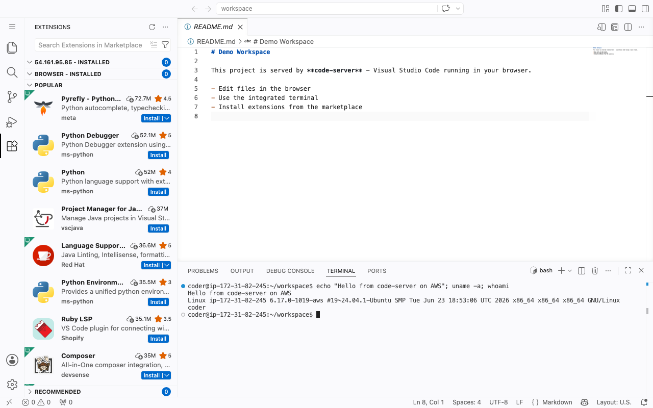Select the TERMINAL panel tab
The image size is (653, 408).
click(x=341, y=271)
